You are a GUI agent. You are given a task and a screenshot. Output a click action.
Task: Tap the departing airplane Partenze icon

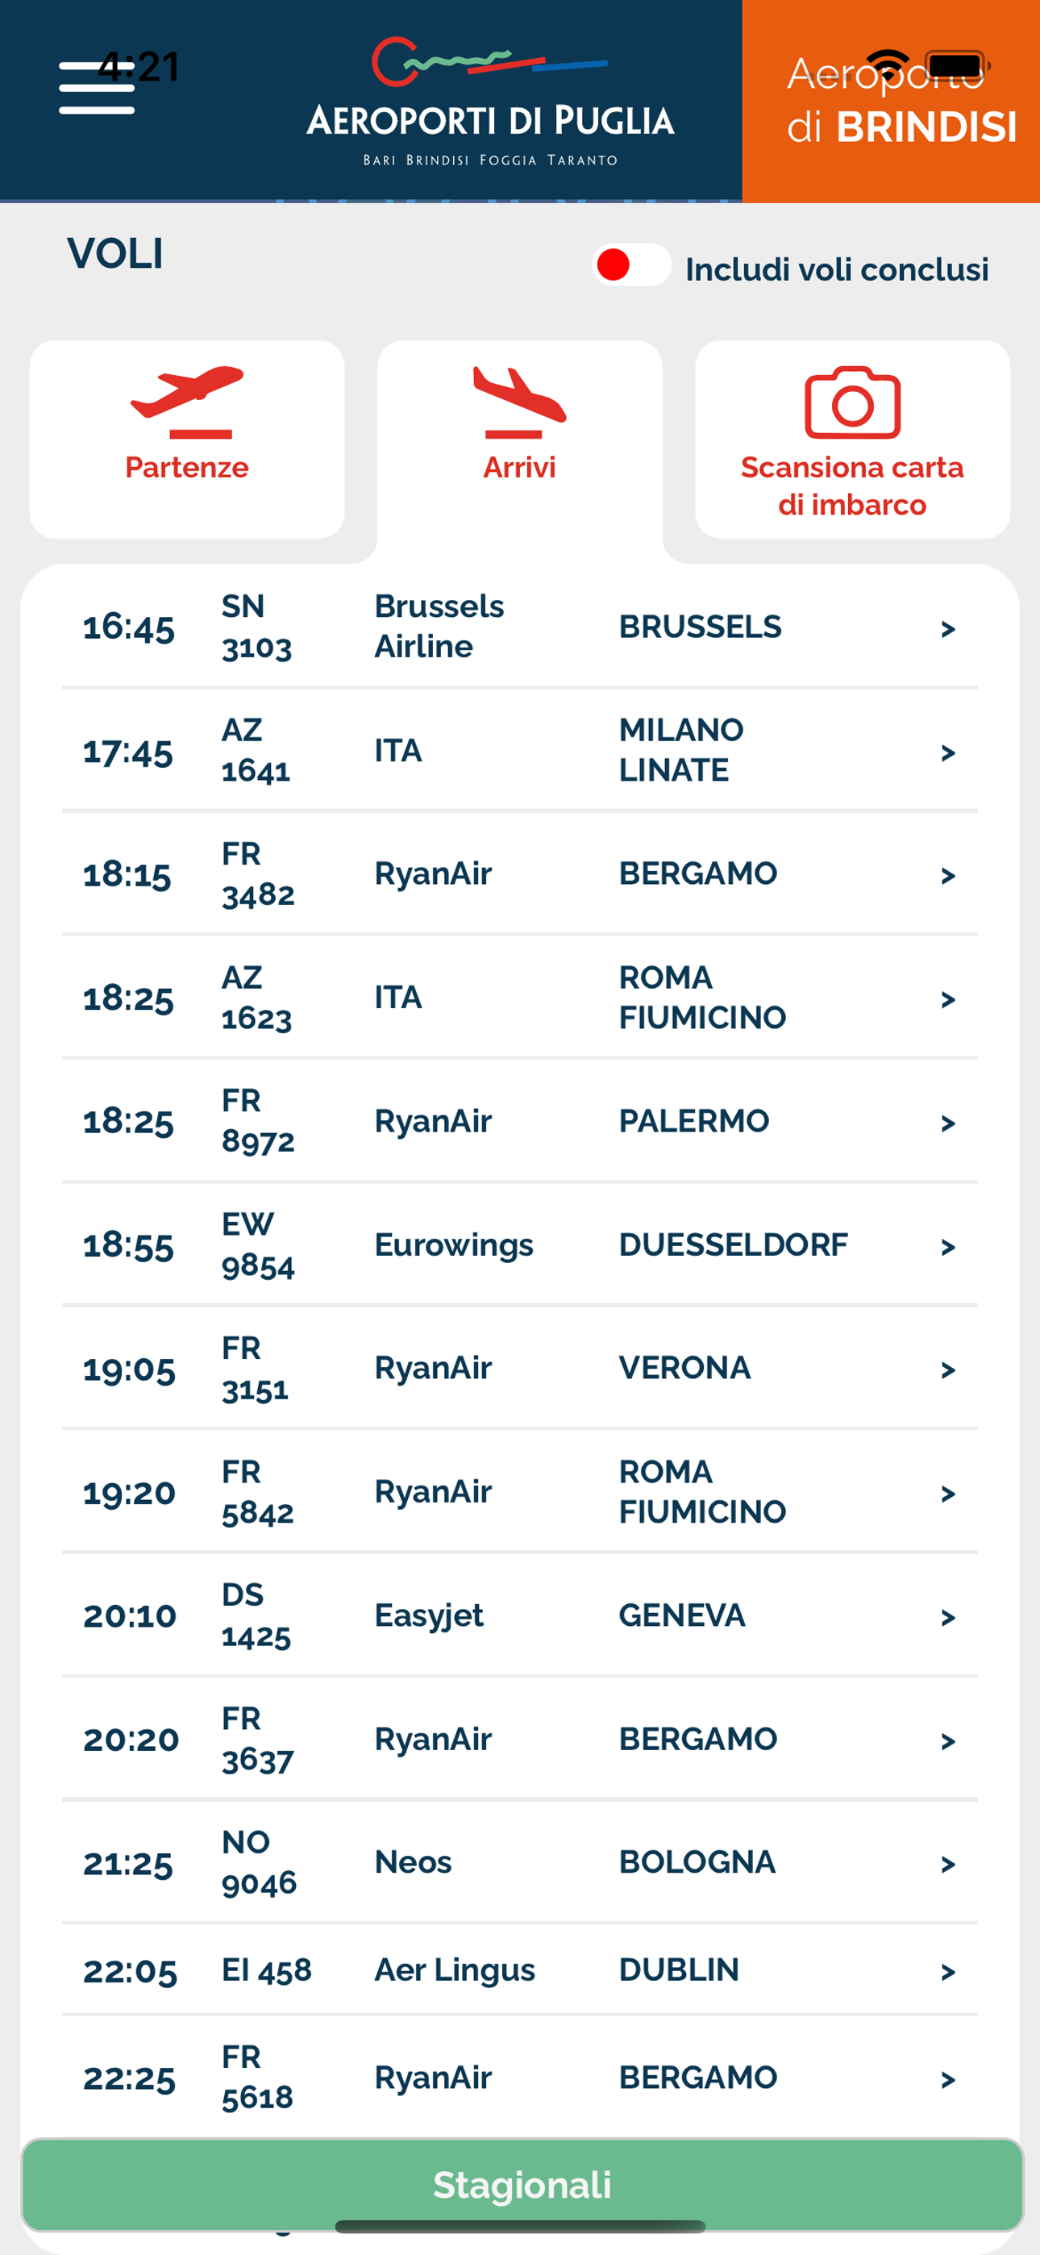pos(186,402)
